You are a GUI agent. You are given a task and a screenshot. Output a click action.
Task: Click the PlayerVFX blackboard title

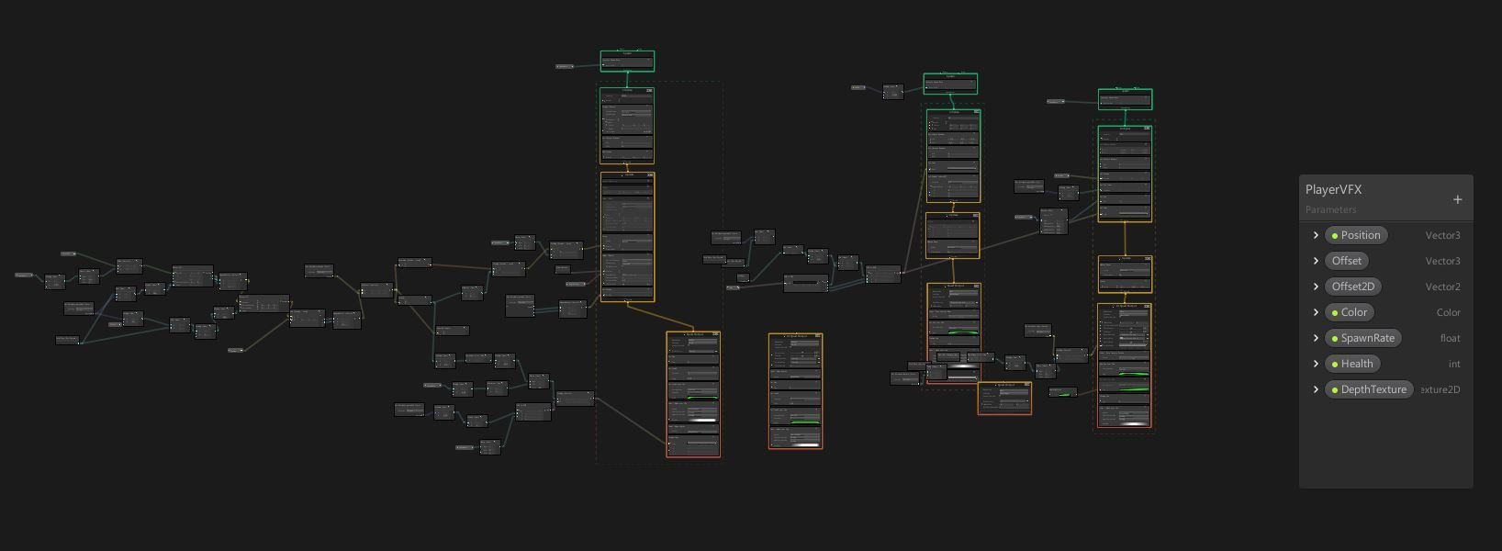pos(1333,189)
